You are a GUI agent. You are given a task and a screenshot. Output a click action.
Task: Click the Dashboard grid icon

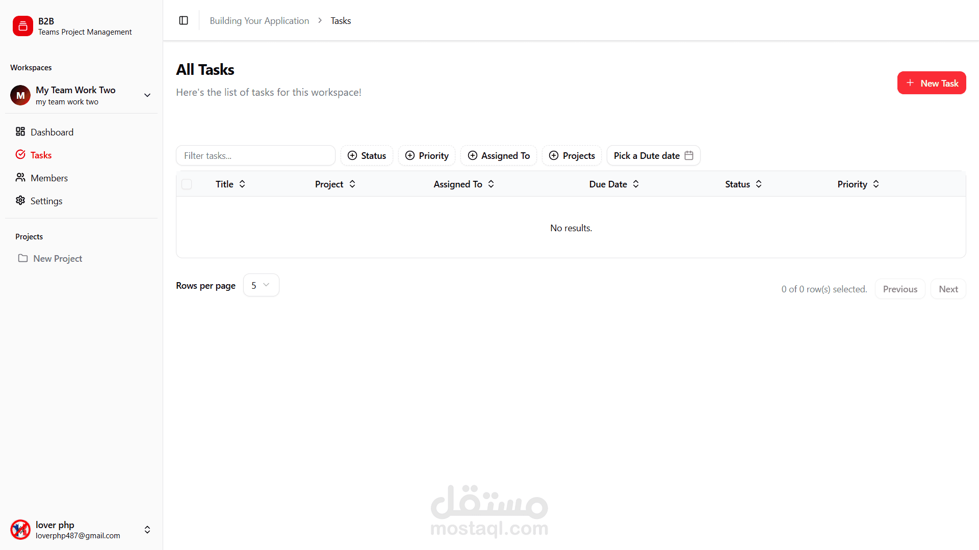(x=20, y=132)
